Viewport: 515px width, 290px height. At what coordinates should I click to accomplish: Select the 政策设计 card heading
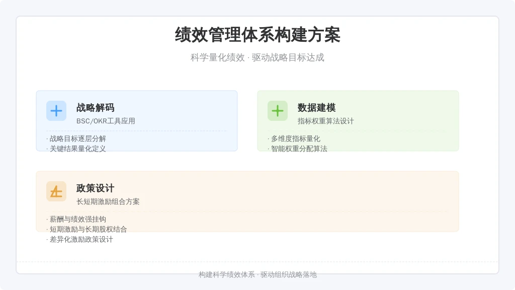[x=95, y=188]
